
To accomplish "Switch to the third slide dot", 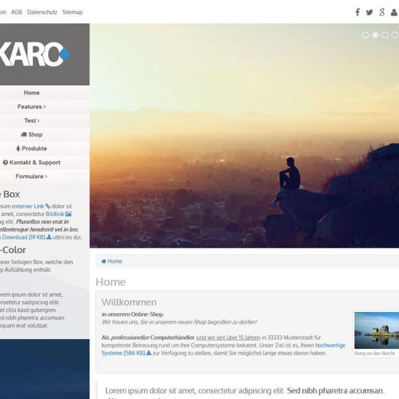I will click(x=385, y=35).
